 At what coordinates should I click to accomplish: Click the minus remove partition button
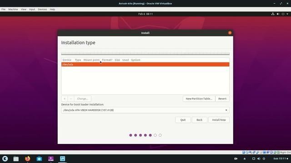[71, 99]
